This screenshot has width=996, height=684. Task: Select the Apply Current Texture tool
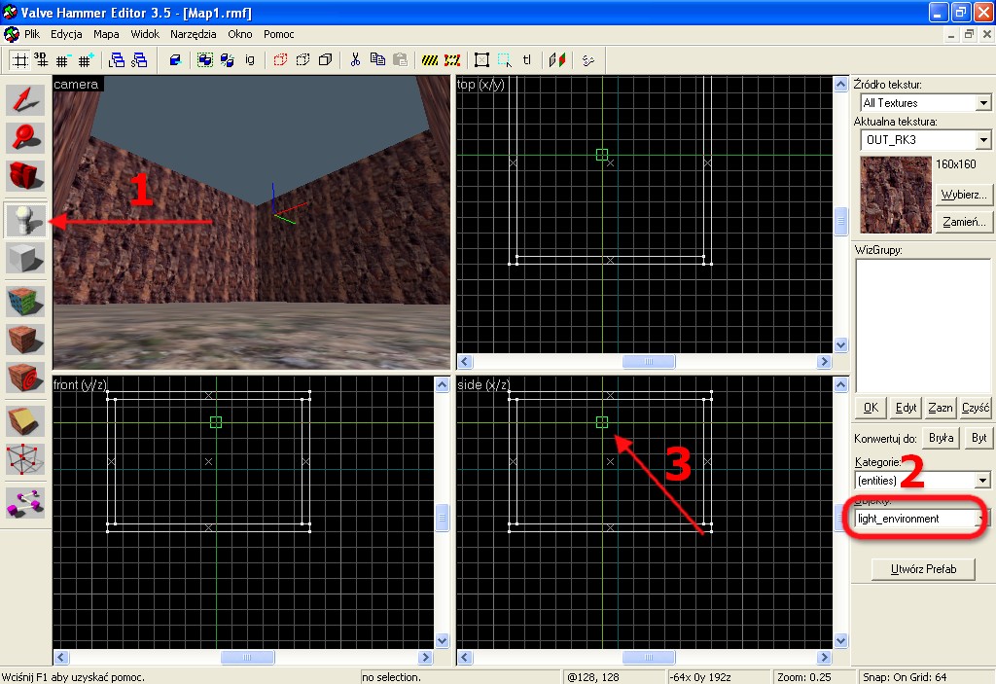(x=25, y=340)
